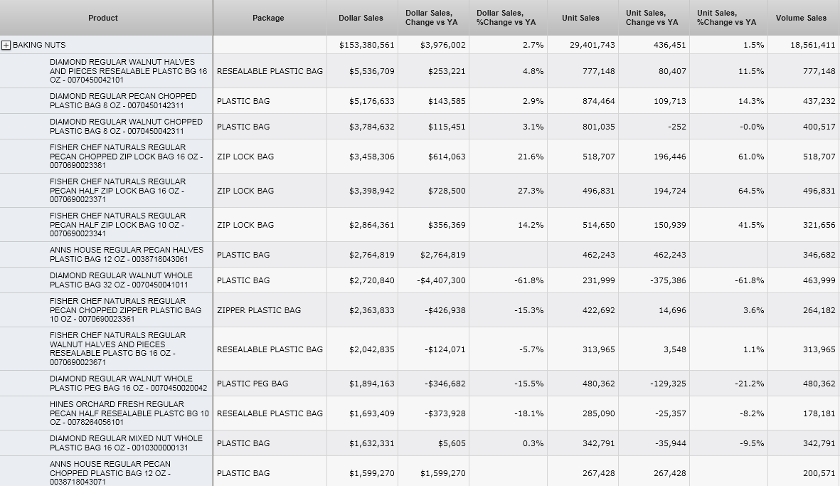Click Diamond Mixed Nut Whole 16 OZ product
The image size is (840, 486).
click(x=126, y=443)
